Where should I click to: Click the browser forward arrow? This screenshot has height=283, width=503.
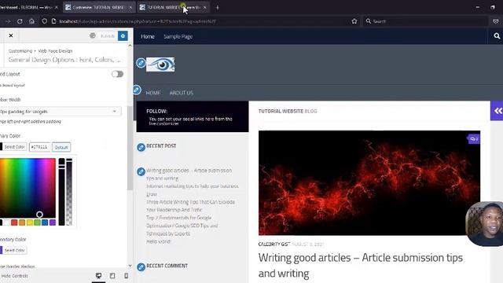click(8, 21)
